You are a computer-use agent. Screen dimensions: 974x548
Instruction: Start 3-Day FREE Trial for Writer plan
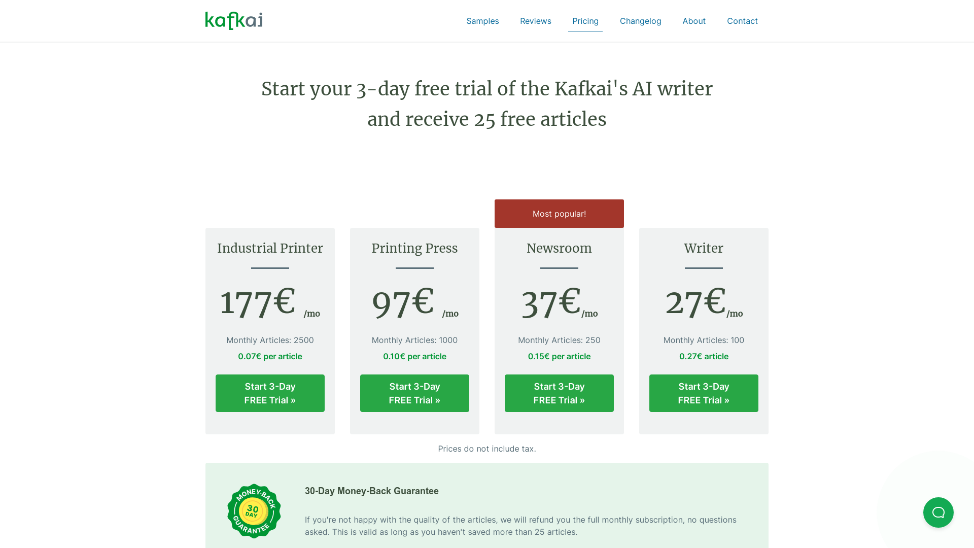click(704, 393)
